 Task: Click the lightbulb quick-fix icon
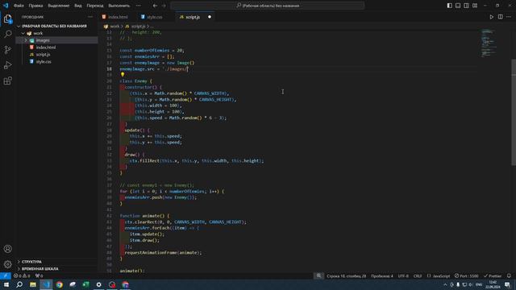click(x=123, y=75)
